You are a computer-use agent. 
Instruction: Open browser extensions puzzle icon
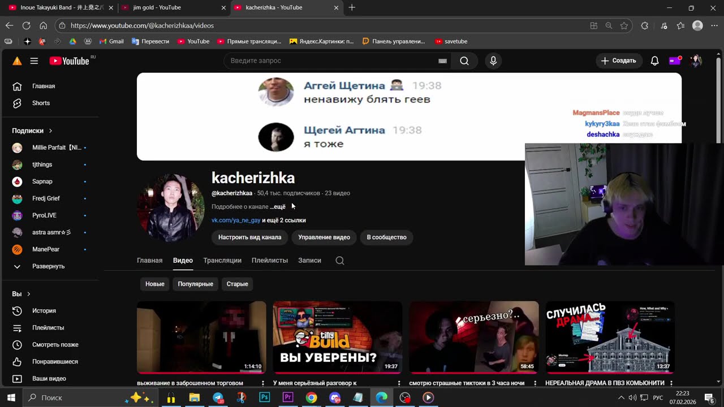pyautogui.click(x=644, y=25)
